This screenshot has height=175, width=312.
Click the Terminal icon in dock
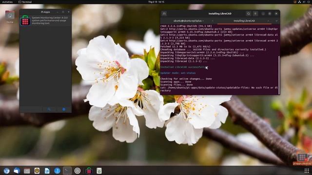coord(67,171)
